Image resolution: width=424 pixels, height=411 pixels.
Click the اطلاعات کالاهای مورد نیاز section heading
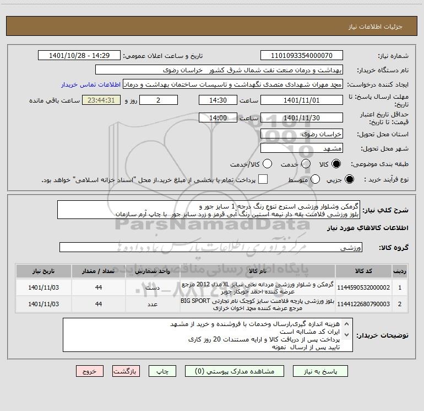click(367, 228)
